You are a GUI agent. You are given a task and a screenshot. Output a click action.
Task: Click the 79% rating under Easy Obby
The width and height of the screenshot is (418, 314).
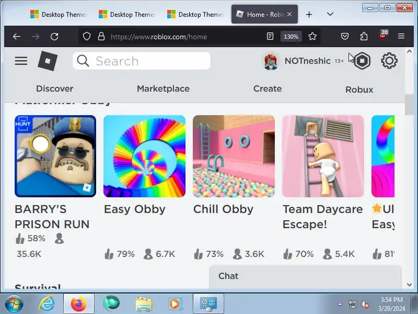(120, 254)
